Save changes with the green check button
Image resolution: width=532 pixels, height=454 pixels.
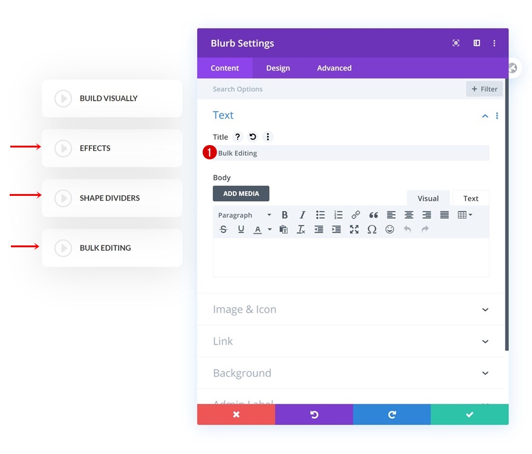pyautogui.click(x=470, y=414)
